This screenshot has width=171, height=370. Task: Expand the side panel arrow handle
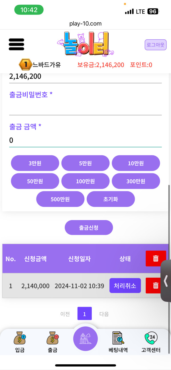tap(166, 281)
